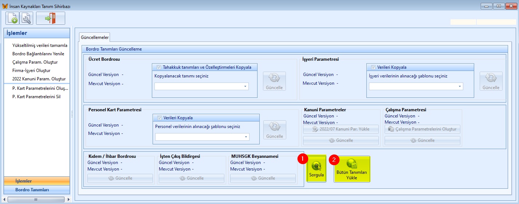Click Güncelle under Kıdem / İhbar Bordrosu
This screenshot has height=204, width=519.
pyautogui.click(x=120, y=178)
